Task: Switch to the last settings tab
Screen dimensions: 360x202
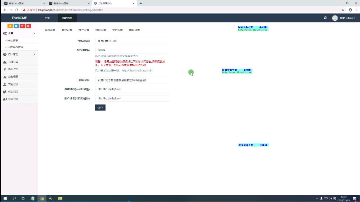Action: click(x=134, y=30)
